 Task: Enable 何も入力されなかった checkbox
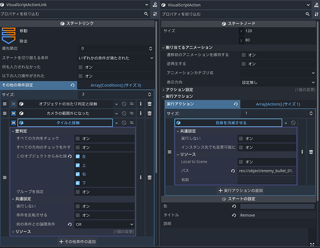[81, 67]
